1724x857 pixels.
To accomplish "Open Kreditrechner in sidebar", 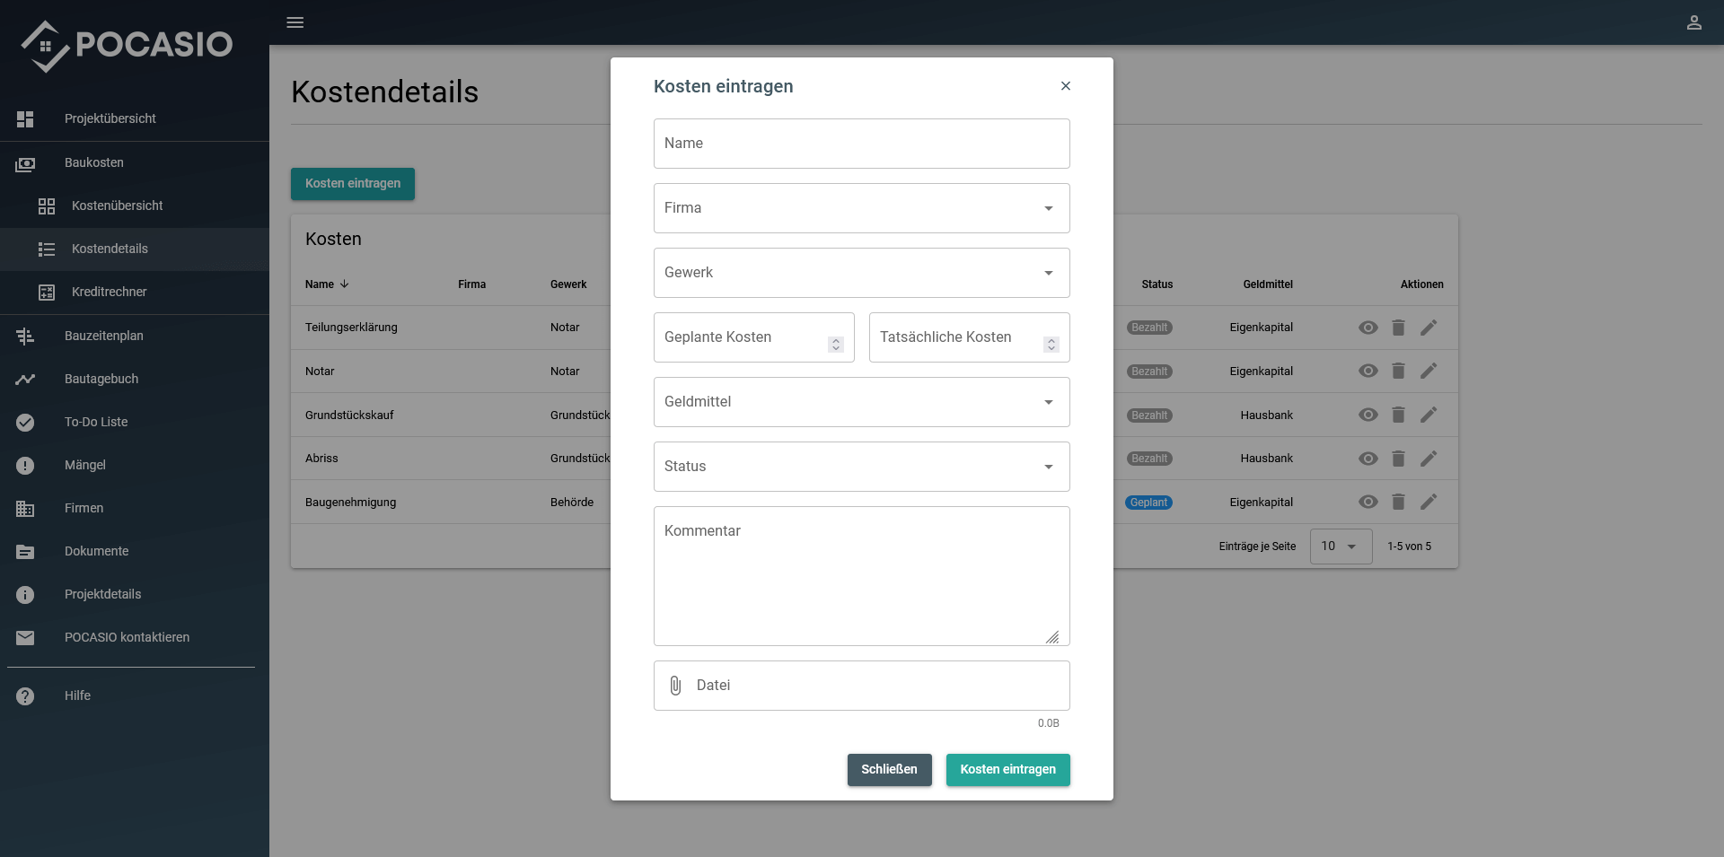I will 135,293.
